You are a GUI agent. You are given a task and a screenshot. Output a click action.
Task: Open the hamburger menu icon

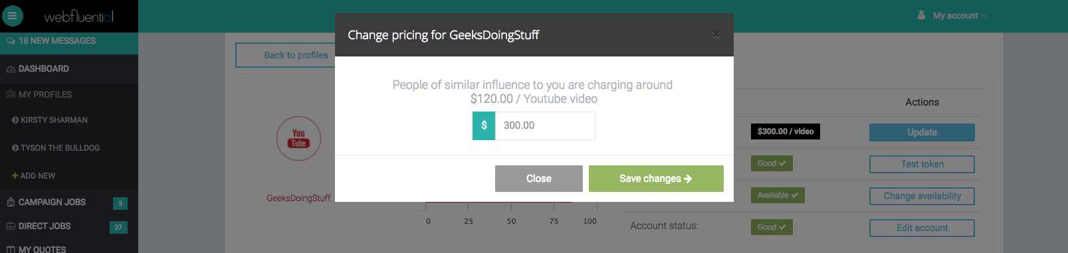pyautogui.click(x=12, y=15)
